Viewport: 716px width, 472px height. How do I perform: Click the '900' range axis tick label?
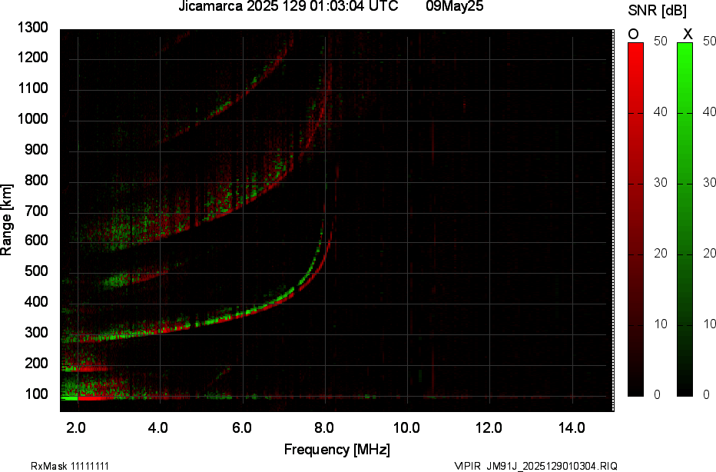pyautogui.click(x=35, y=150)
